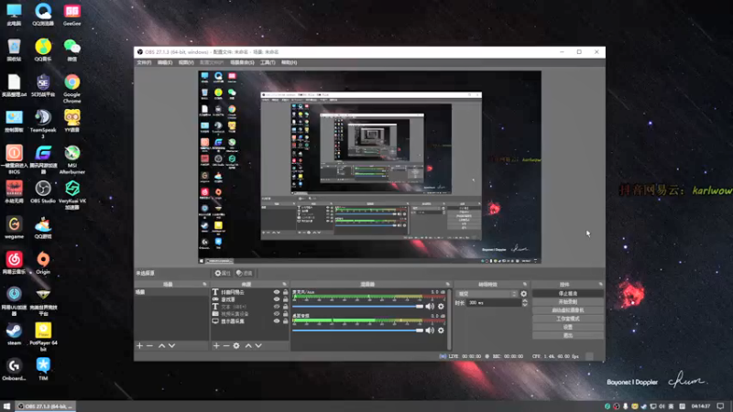Image resolution: width=733 pixels, height=412 pixels.
Task: Toggle visibility of display capture source
Action: [277, 321]
